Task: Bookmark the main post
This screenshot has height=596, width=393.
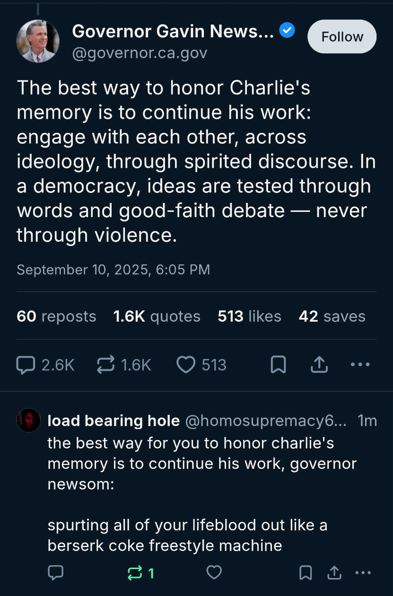Action: click(278, 365)
